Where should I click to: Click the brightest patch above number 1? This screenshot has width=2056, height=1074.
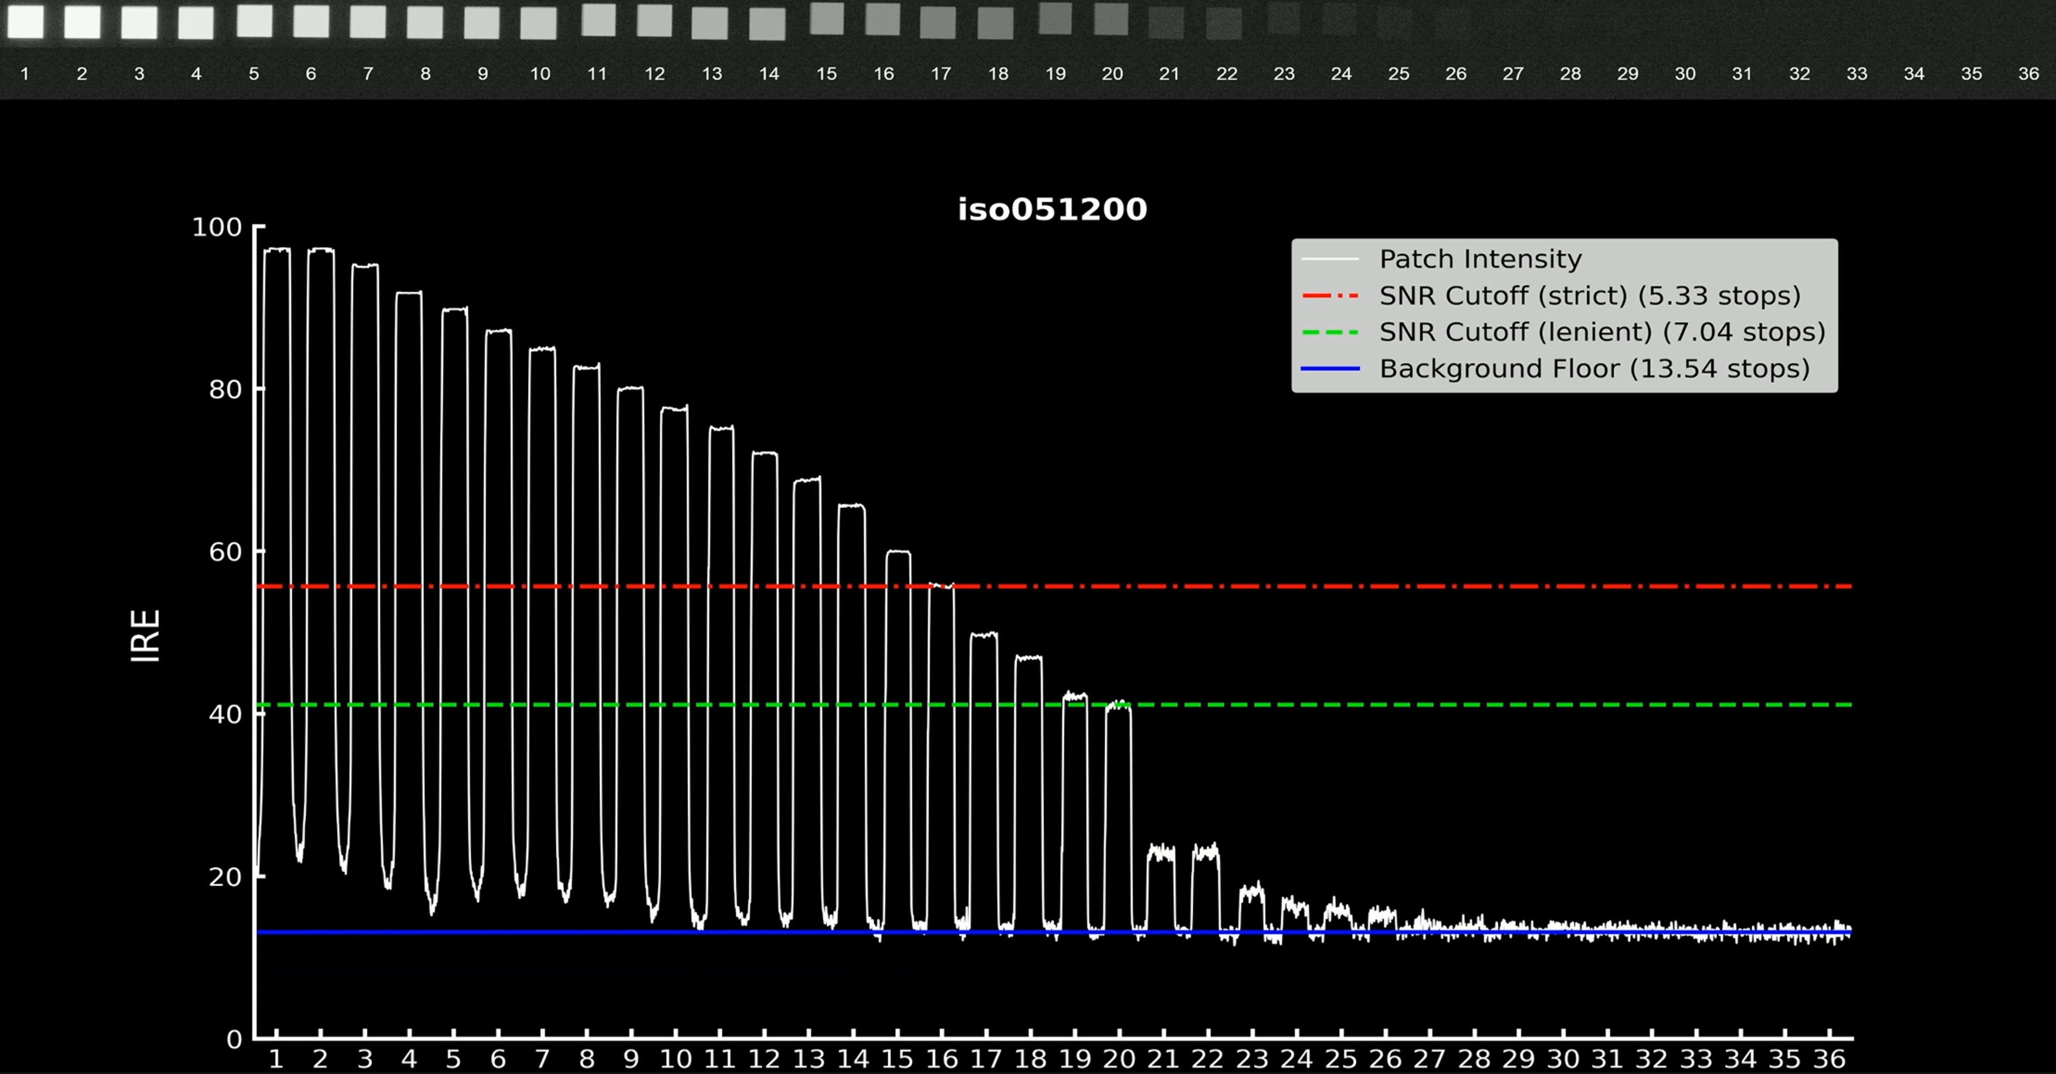click(x=26, y=21)
